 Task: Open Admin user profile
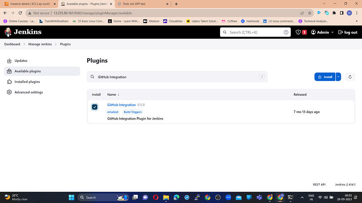[320, 32]
